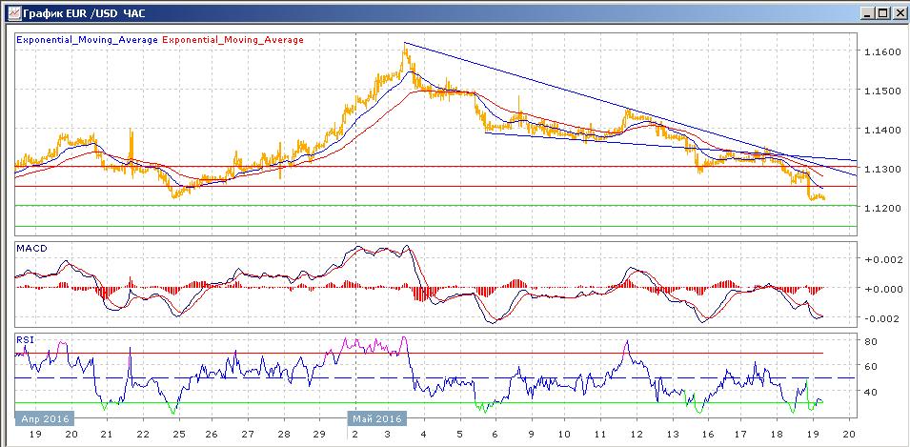Click the RSI 80 level axis label
The image size is (910, 447).
[x=870, y=341]
